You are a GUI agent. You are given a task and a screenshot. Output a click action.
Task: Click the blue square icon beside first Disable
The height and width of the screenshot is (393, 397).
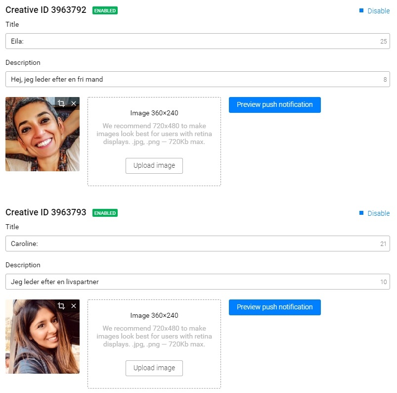(x=361, y=10)
